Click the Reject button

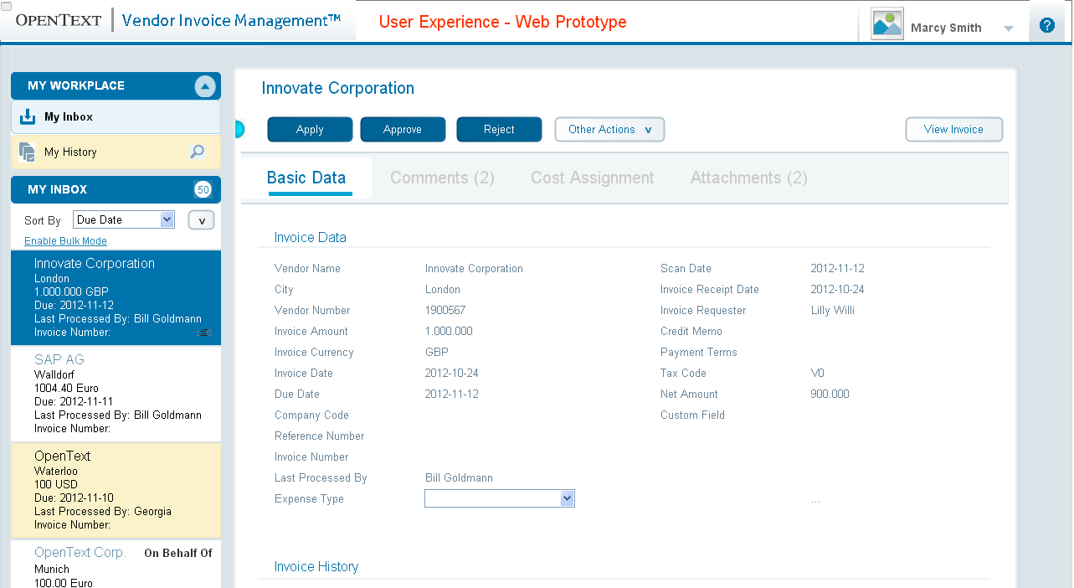[x=499, y=130]
